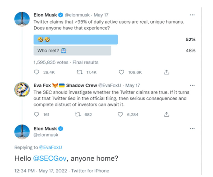Viewport: 213px width, 177px height.
Task: Retweet Eva Fox's tweet with 682 retweets
Action: (79, 114)
